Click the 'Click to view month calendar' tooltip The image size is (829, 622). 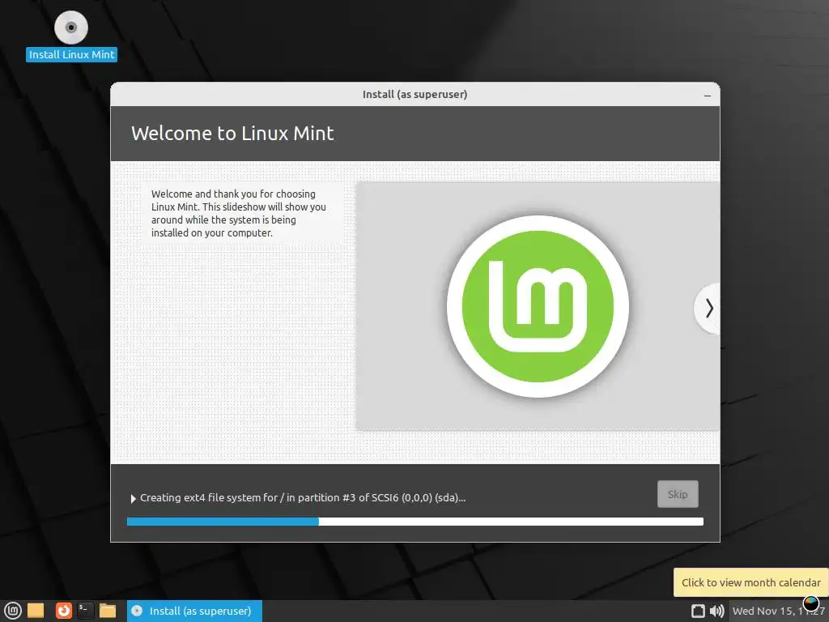pyautogui.click(x=751, y=582)
